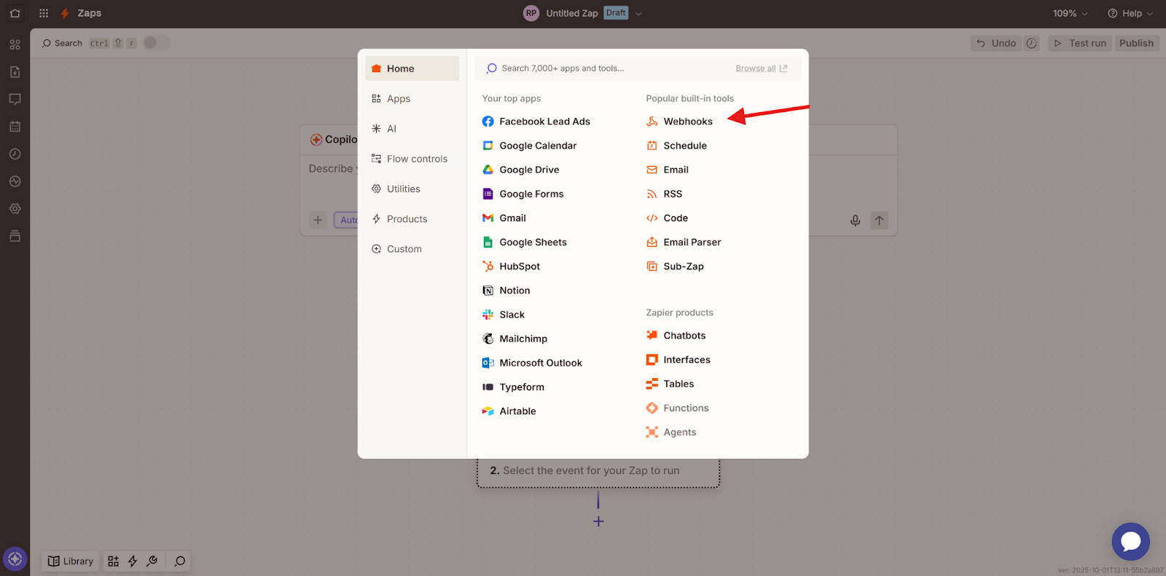Open the clock history icon in left sidebar

pyautogui.click(x=15, y=154)
